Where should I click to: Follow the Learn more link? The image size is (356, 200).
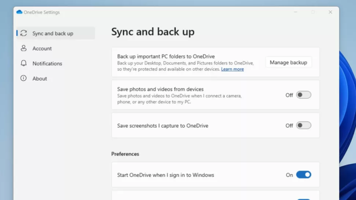pos(232,69)
